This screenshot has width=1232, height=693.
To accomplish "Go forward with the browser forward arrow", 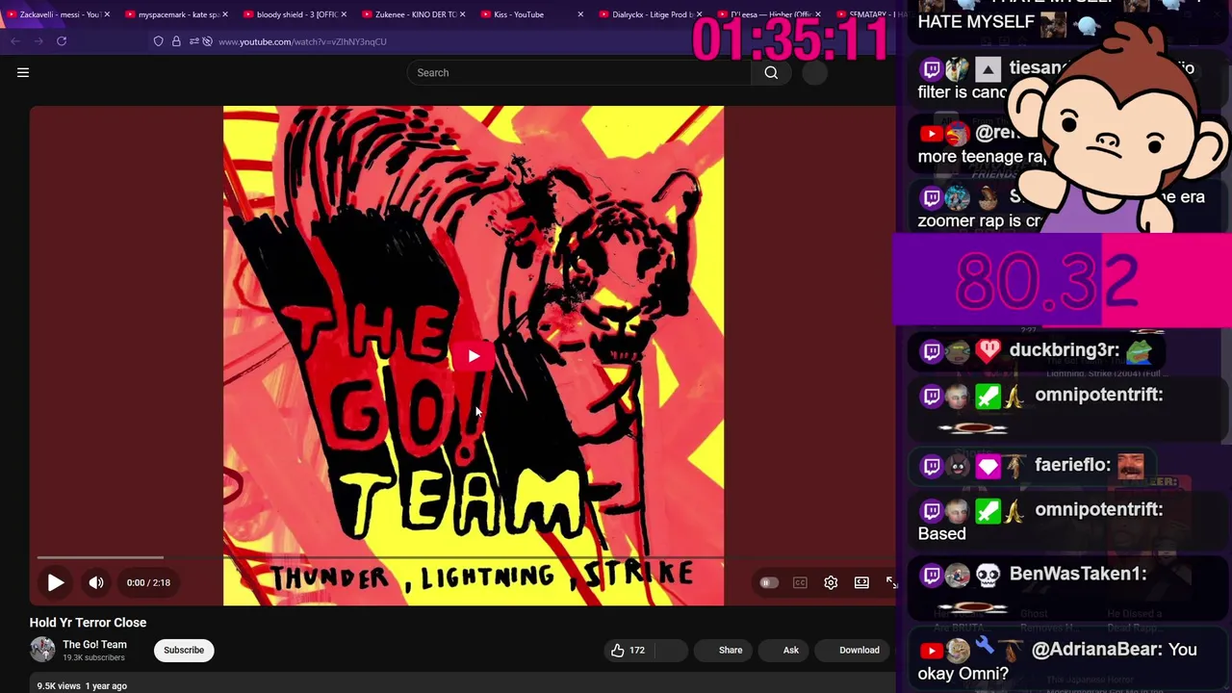I will (x=38, y=41).
